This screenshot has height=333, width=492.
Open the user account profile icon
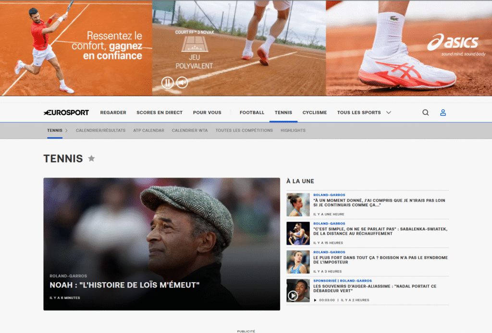pos(443,113)
